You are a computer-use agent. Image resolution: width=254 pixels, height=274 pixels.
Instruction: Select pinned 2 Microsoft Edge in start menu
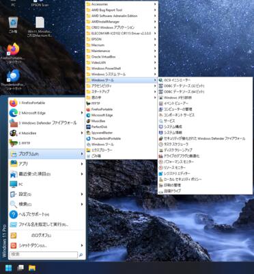point(46,113)
